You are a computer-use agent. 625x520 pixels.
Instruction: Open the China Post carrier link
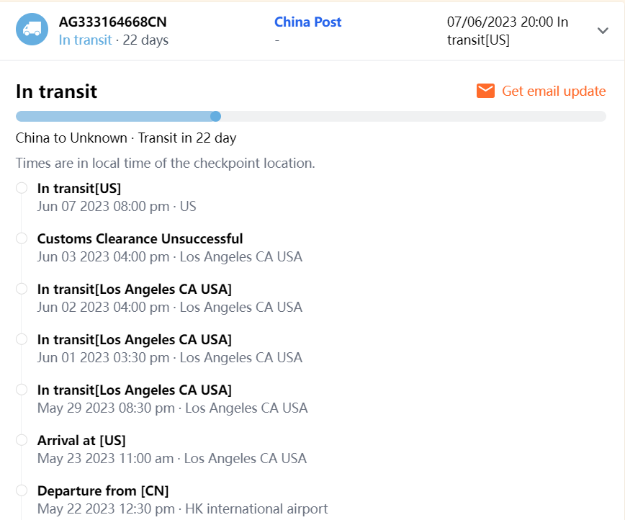pyautogui.click(x=307, y=22)
